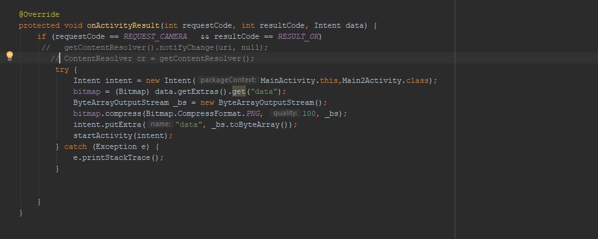Click the int requestCode parameter
This screenshot has width=598, height=239.
[198, 25]
